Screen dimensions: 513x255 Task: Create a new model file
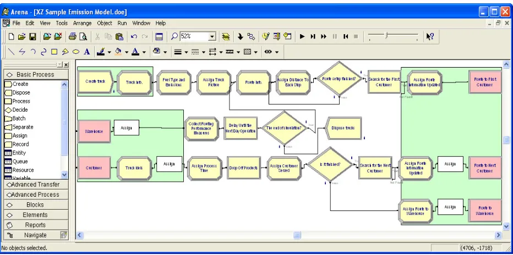12,37
